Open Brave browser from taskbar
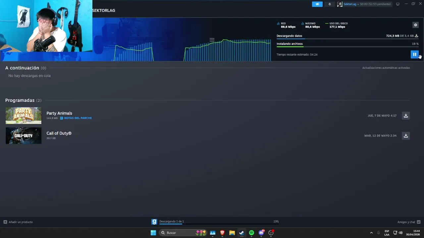 [x=222, y=233]
